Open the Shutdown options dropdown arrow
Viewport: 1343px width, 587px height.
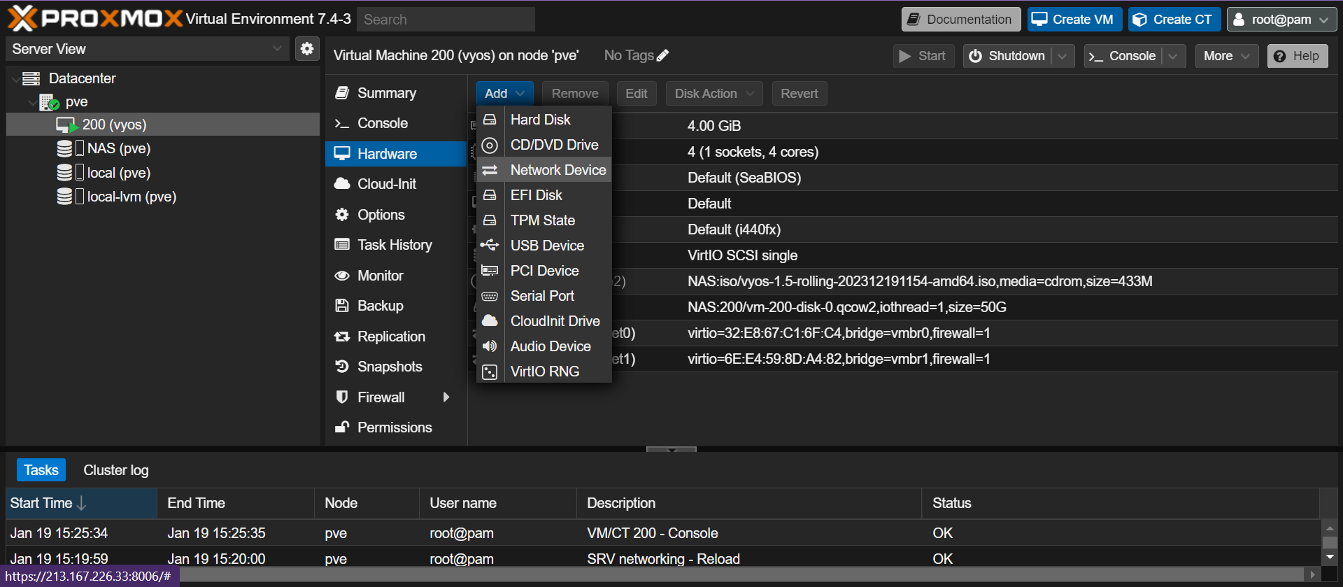pos(1063,56)
